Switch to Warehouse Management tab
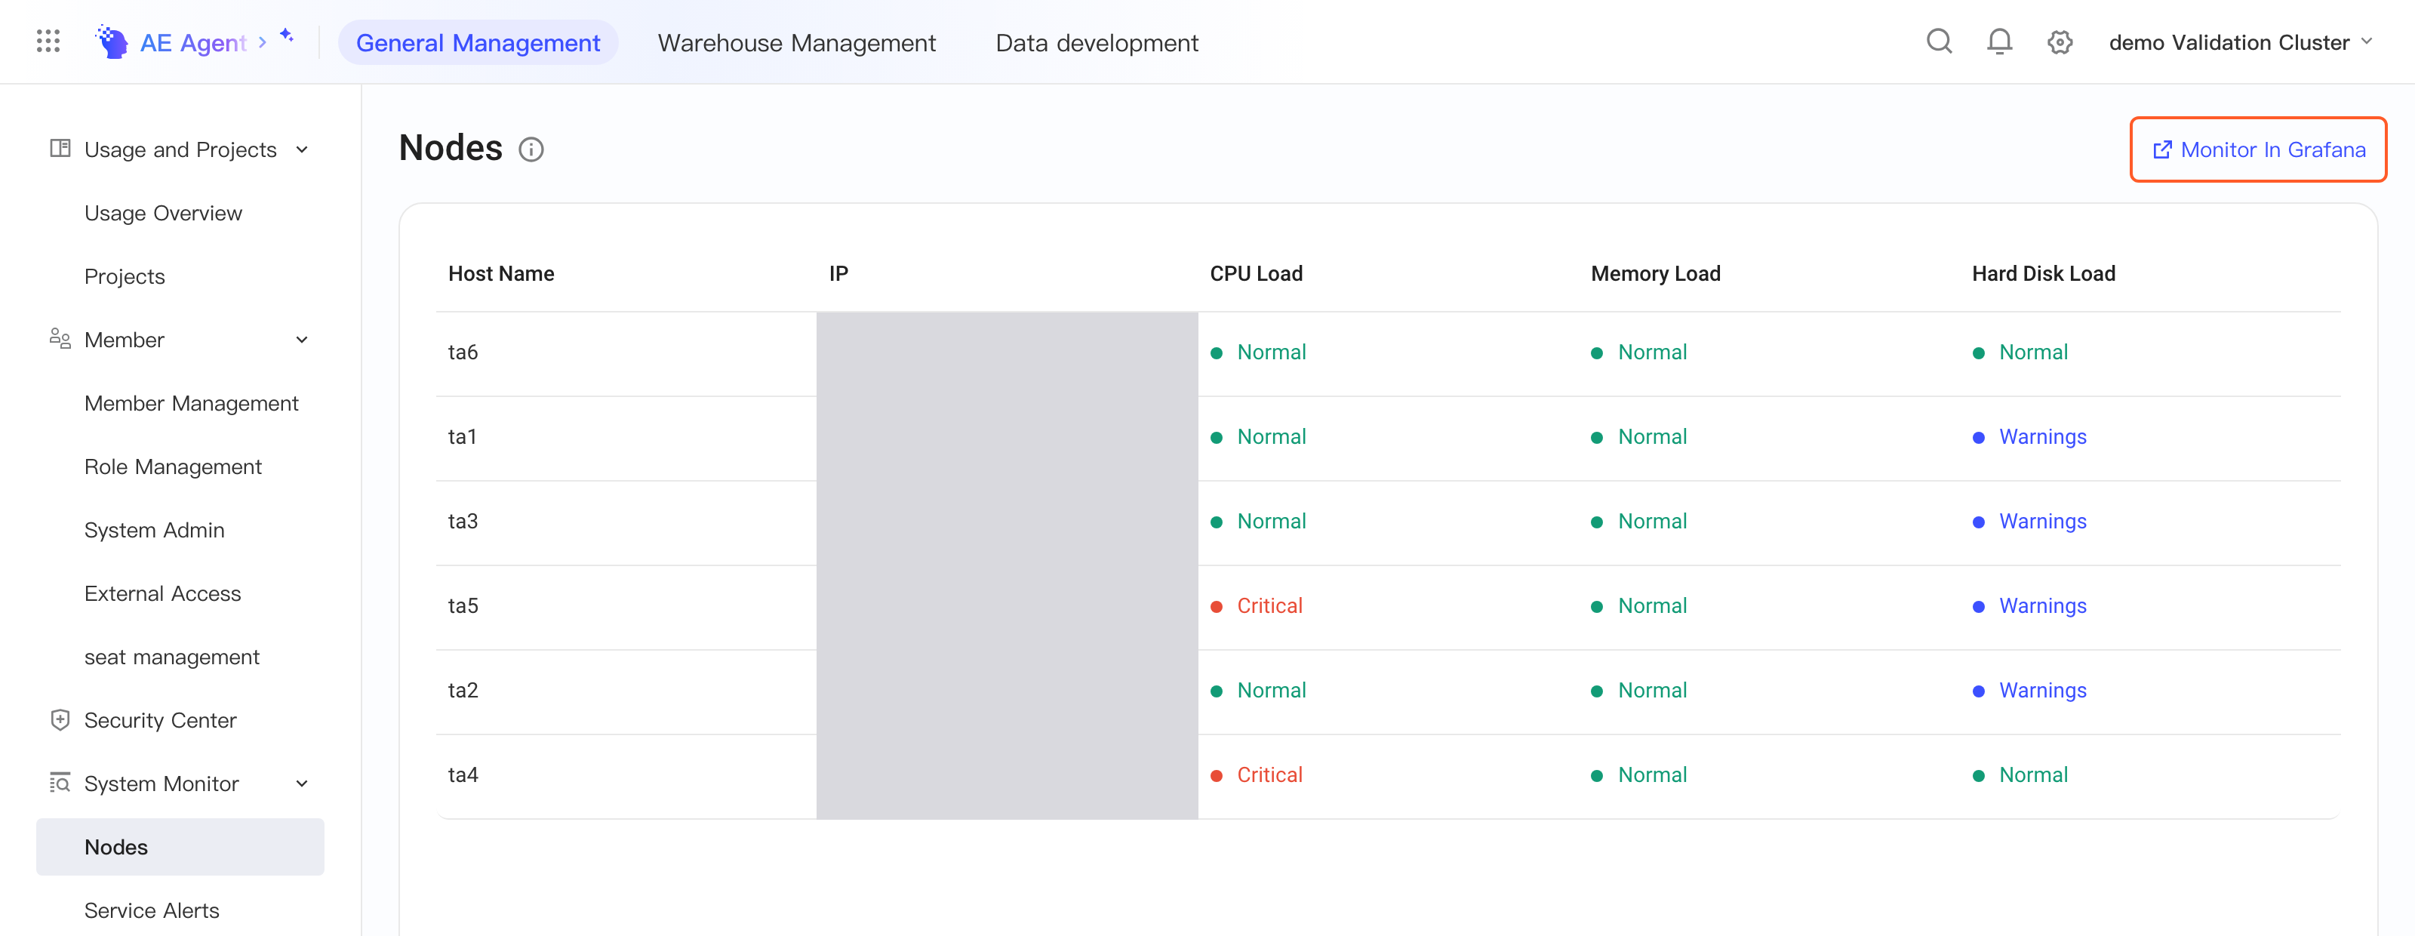The image size is (2415, 936). pos(796,43)
